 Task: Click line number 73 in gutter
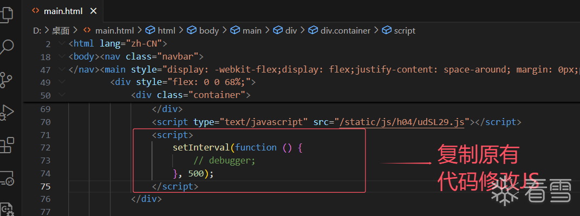pyautogui.click(x=45, y=161)
